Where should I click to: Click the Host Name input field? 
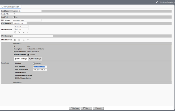point(27,11)
